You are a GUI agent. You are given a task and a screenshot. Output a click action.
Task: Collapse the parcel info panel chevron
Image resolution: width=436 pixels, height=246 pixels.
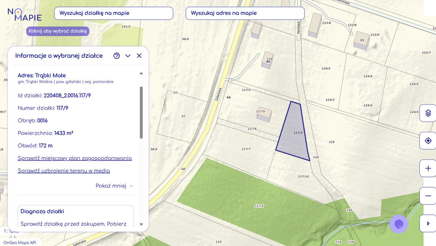128,56
